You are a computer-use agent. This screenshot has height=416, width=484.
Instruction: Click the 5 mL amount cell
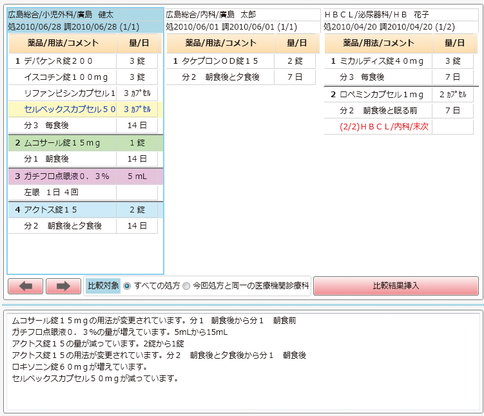[137, 176]
